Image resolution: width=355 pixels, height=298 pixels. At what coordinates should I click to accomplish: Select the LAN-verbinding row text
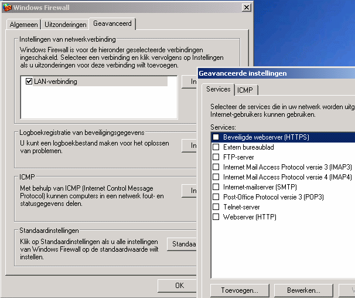[x=56, y=82]
